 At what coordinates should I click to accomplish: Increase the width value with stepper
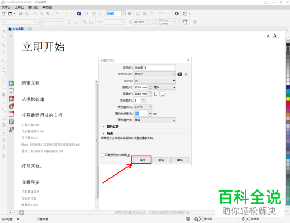pos(150,86)
